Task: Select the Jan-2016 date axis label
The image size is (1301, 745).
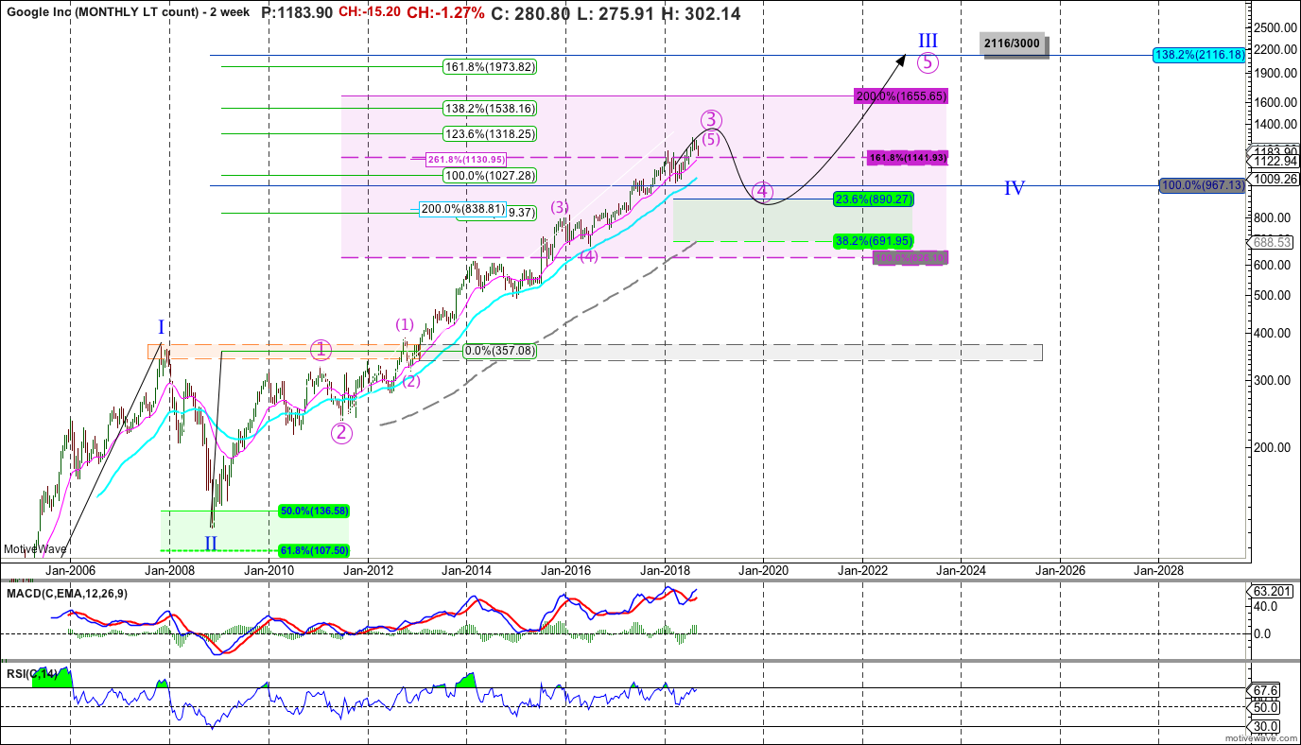Action: pos(565,570)
